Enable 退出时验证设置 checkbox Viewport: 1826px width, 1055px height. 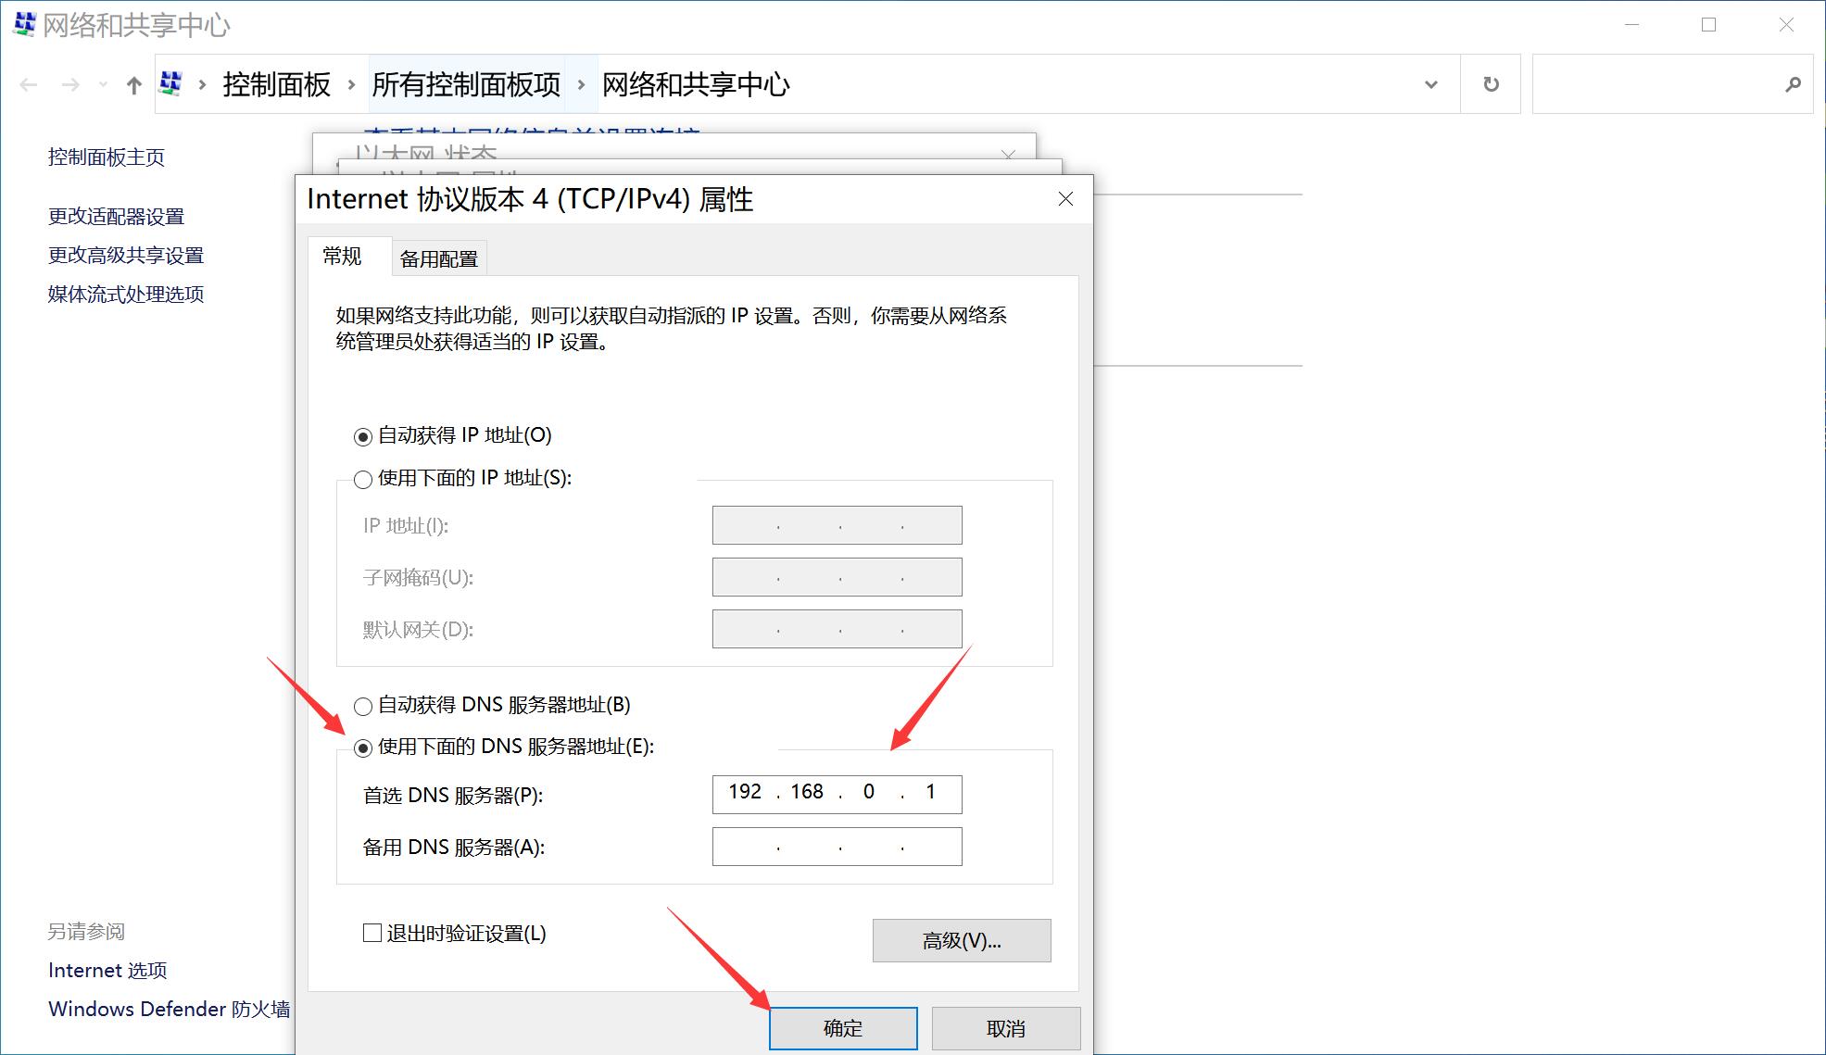tap(372, 933)
